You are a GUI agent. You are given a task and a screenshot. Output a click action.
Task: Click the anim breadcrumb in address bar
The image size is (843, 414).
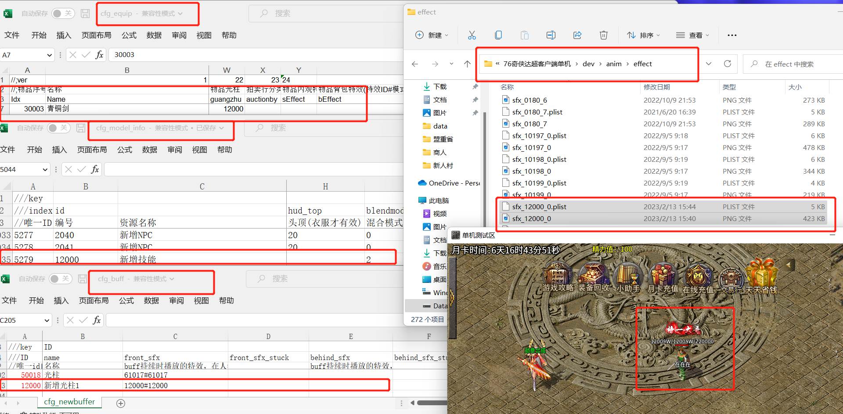pyautogui.click(x=614, y=64)
